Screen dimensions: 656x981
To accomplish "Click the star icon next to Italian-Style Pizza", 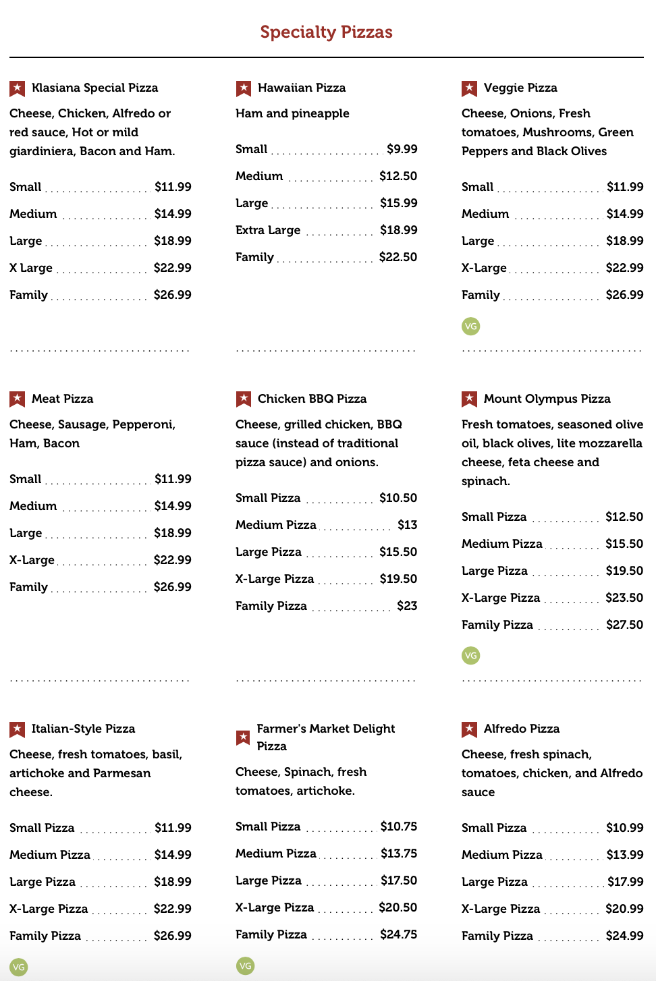I will pos(18,729).
